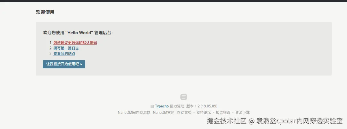Select the 报告错误 footer link
The width and height of the screenshot is (347, 129).
[223, 113]
